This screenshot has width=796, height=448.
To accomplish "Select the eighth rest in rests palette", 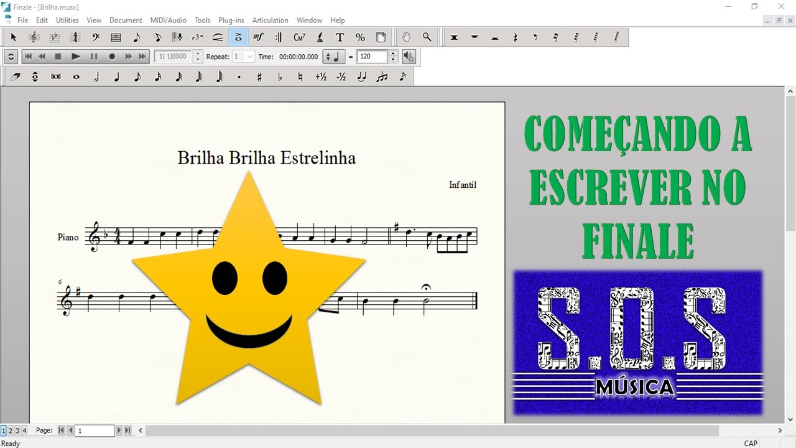I will click(535, 37).
